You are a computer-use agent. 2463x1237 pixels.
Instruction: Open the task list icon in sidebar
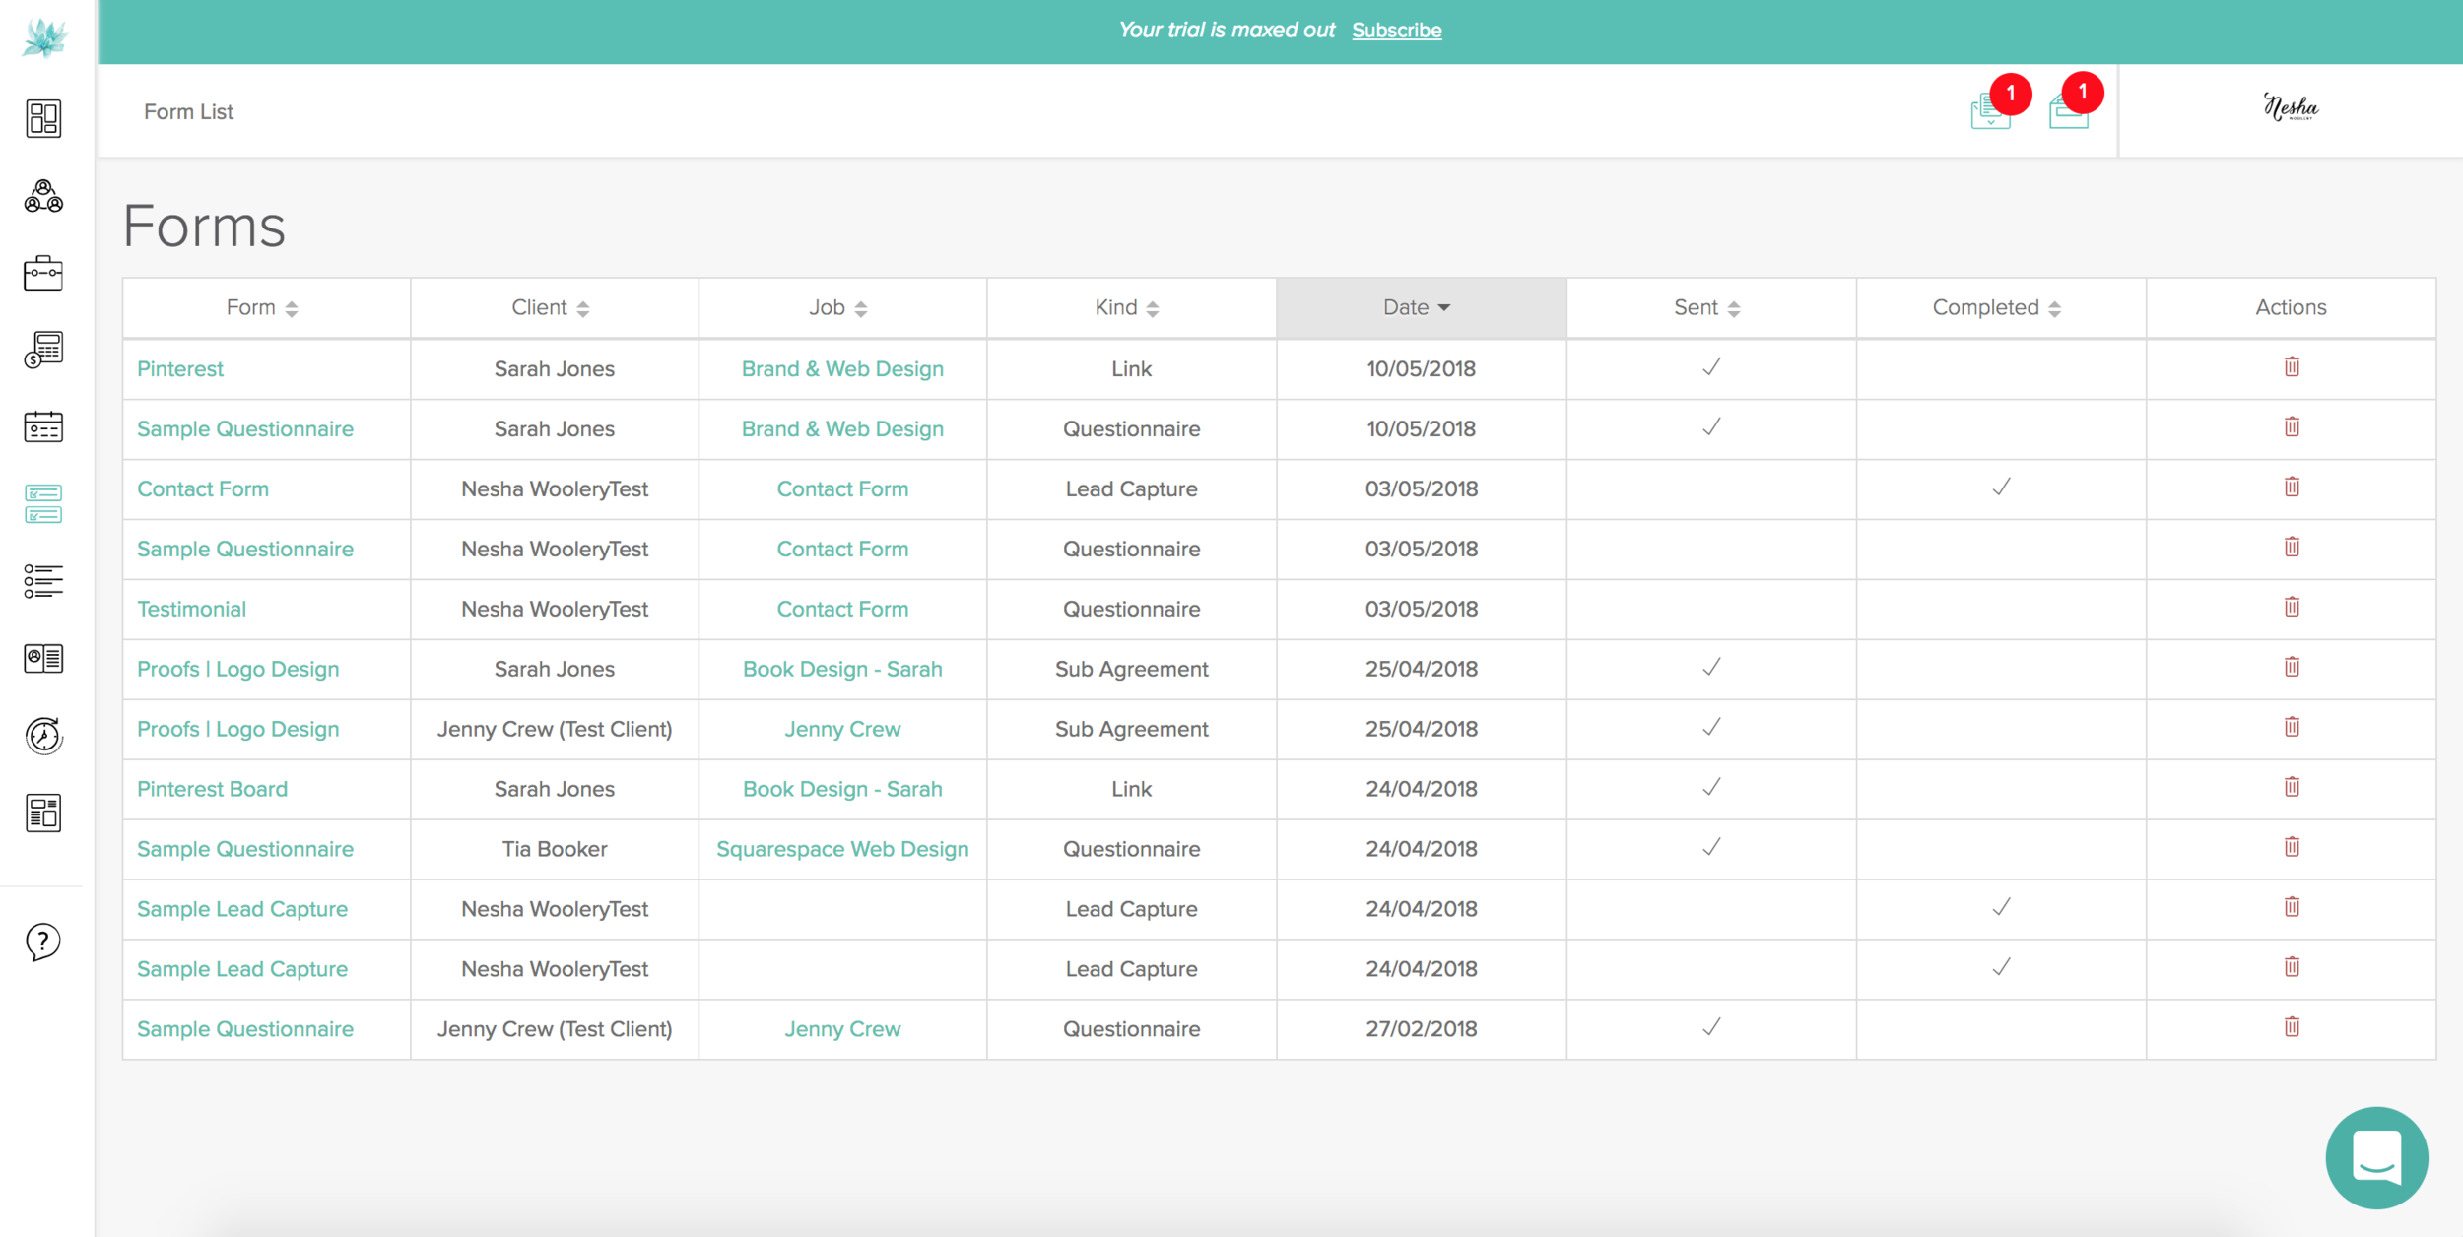point(43,581)
